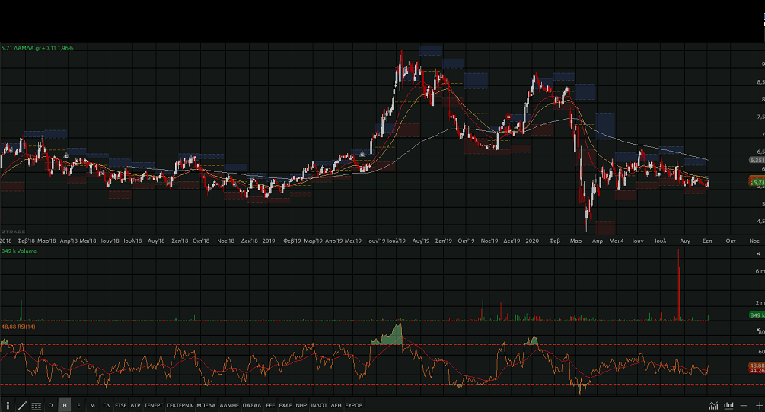Click the info icon in bottom toolbar

[8, 405]
